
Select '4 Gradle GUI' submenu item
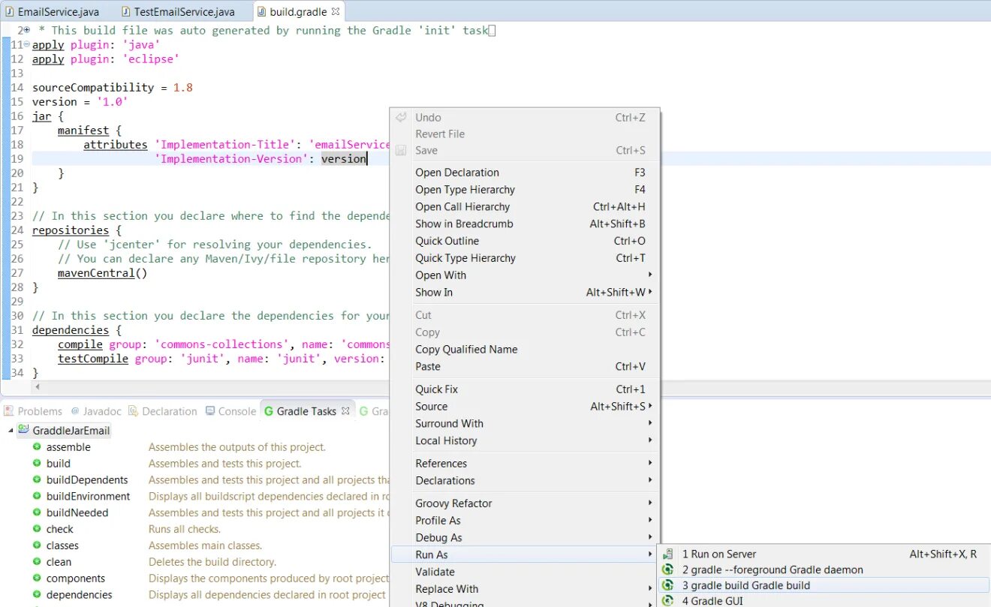[x=824, y=601]
